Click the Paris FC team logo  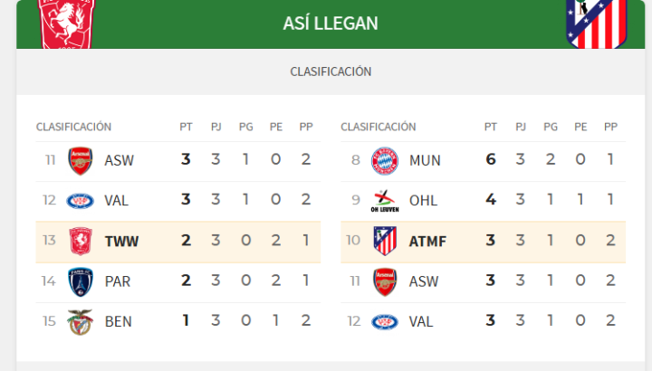(81, 281)
